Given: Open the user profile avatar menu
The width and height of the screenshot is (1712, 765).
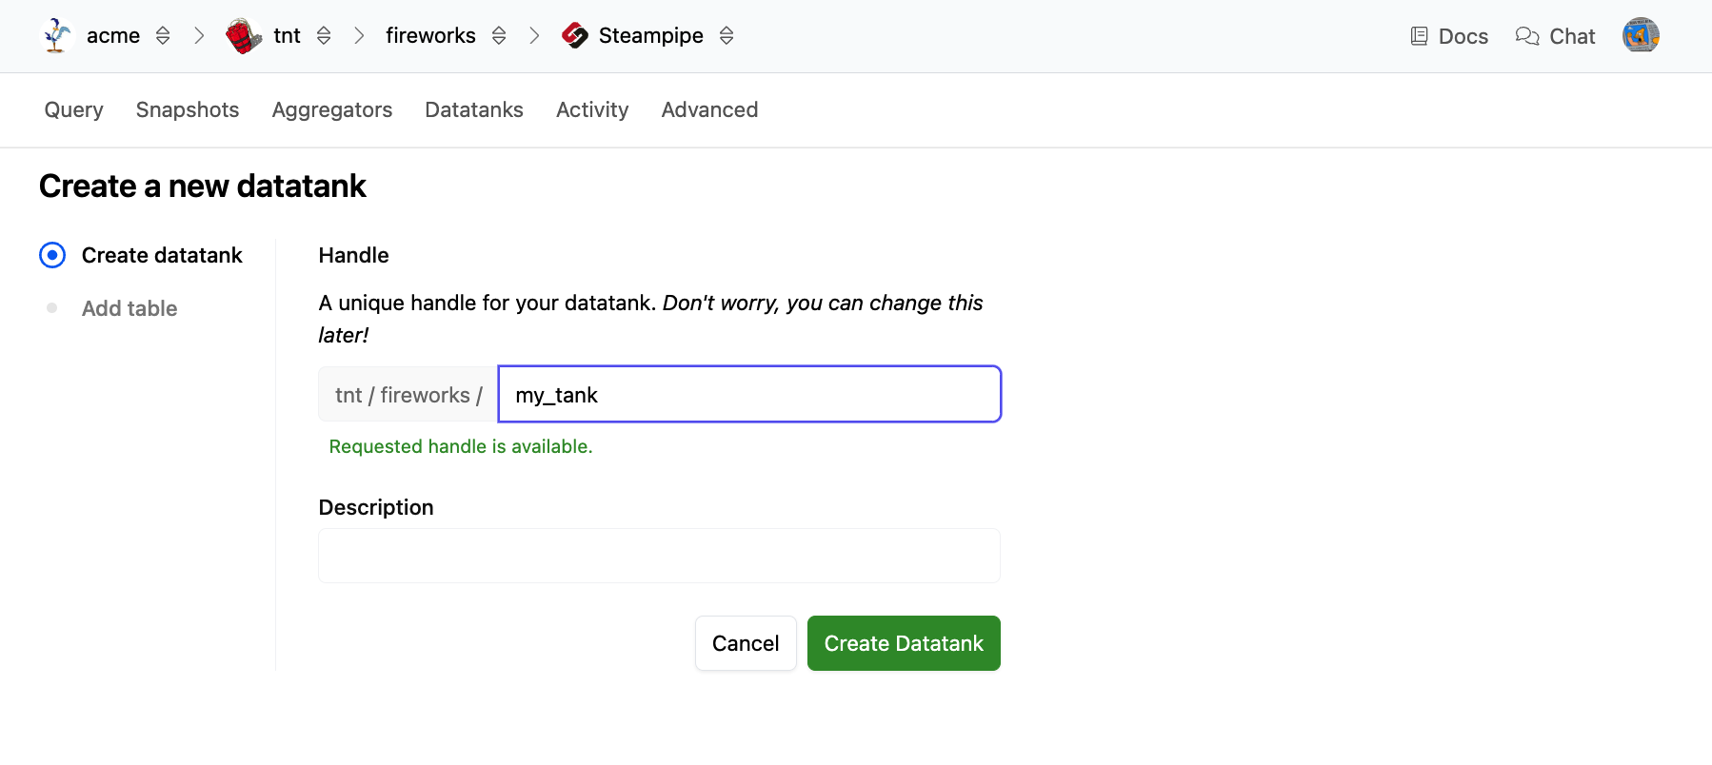Looking at the screenshot, I should 1641,36.
